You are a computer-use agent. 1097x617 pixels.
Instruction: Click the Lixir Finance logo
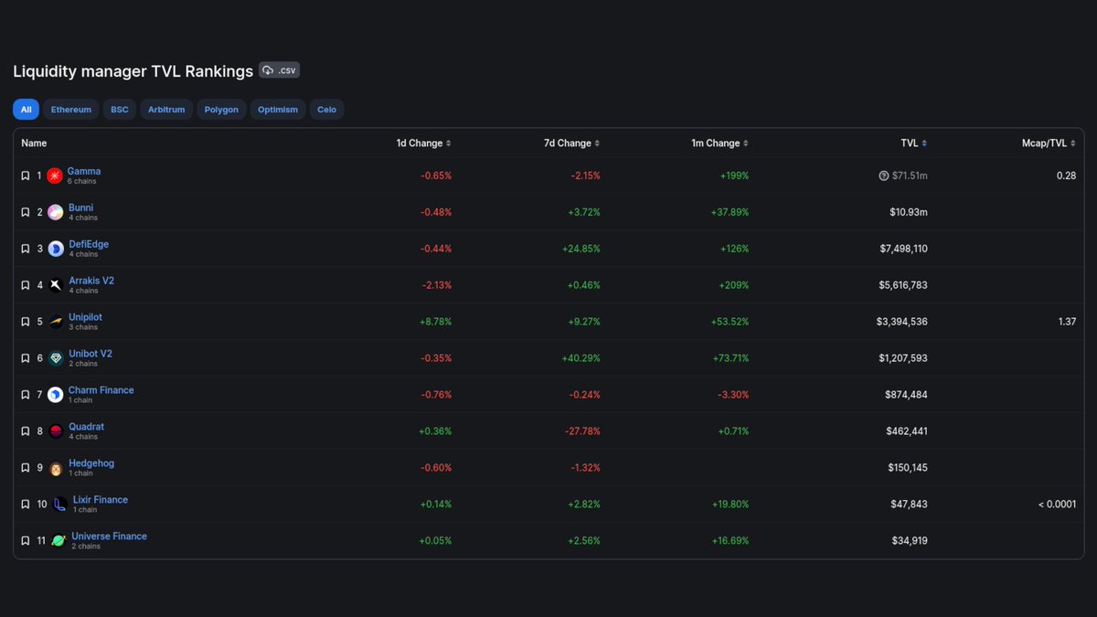click(x=60, y=505)
